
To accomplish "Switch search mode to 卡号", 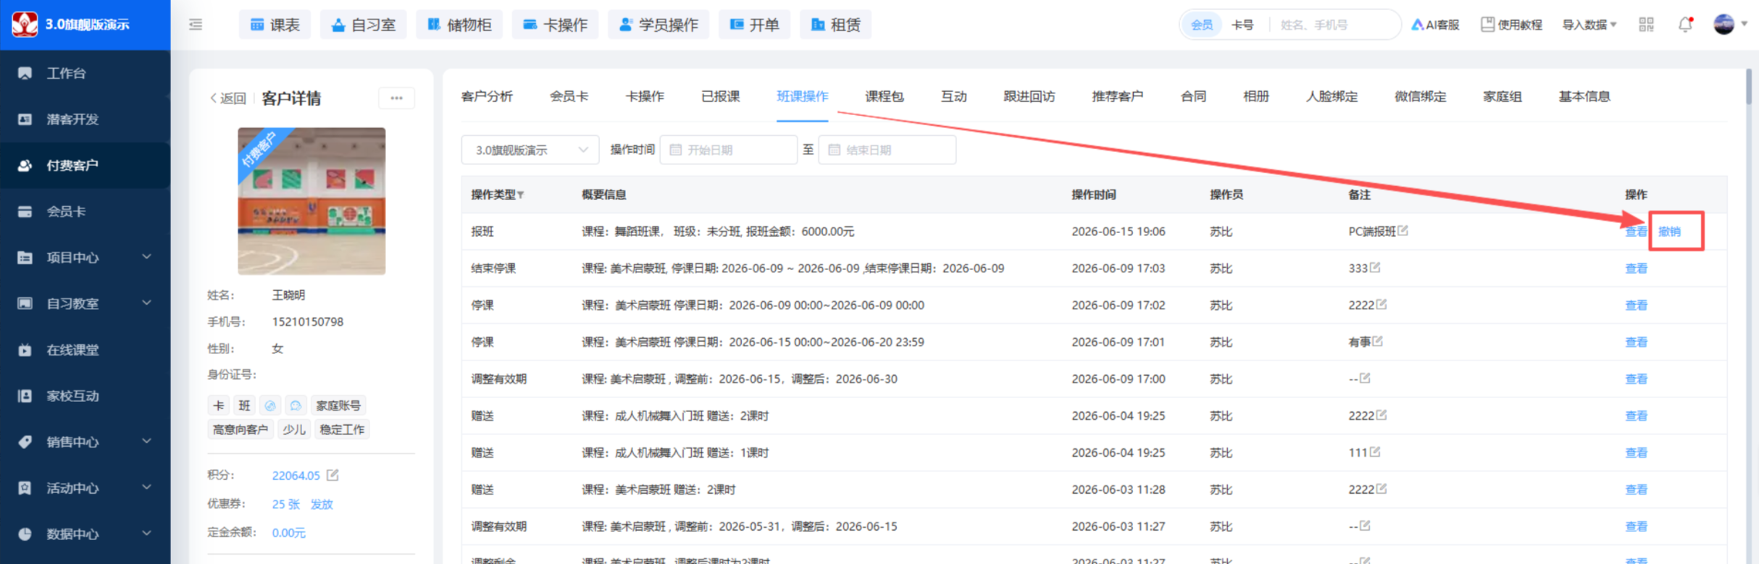I will click(x=1242, y=25).
